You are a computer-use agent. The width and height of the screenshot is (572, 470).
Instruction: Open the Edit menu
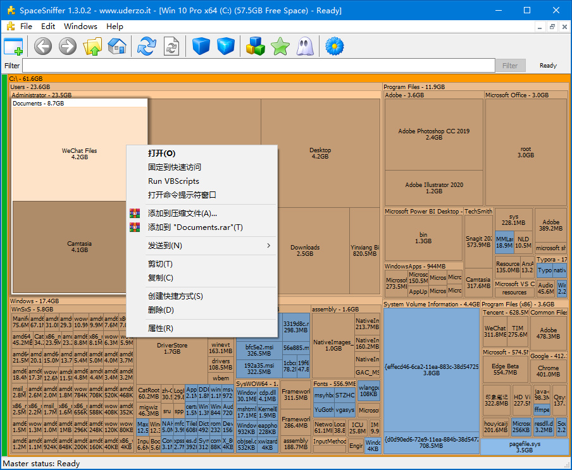pyautogui.click(x=48, y=27)
